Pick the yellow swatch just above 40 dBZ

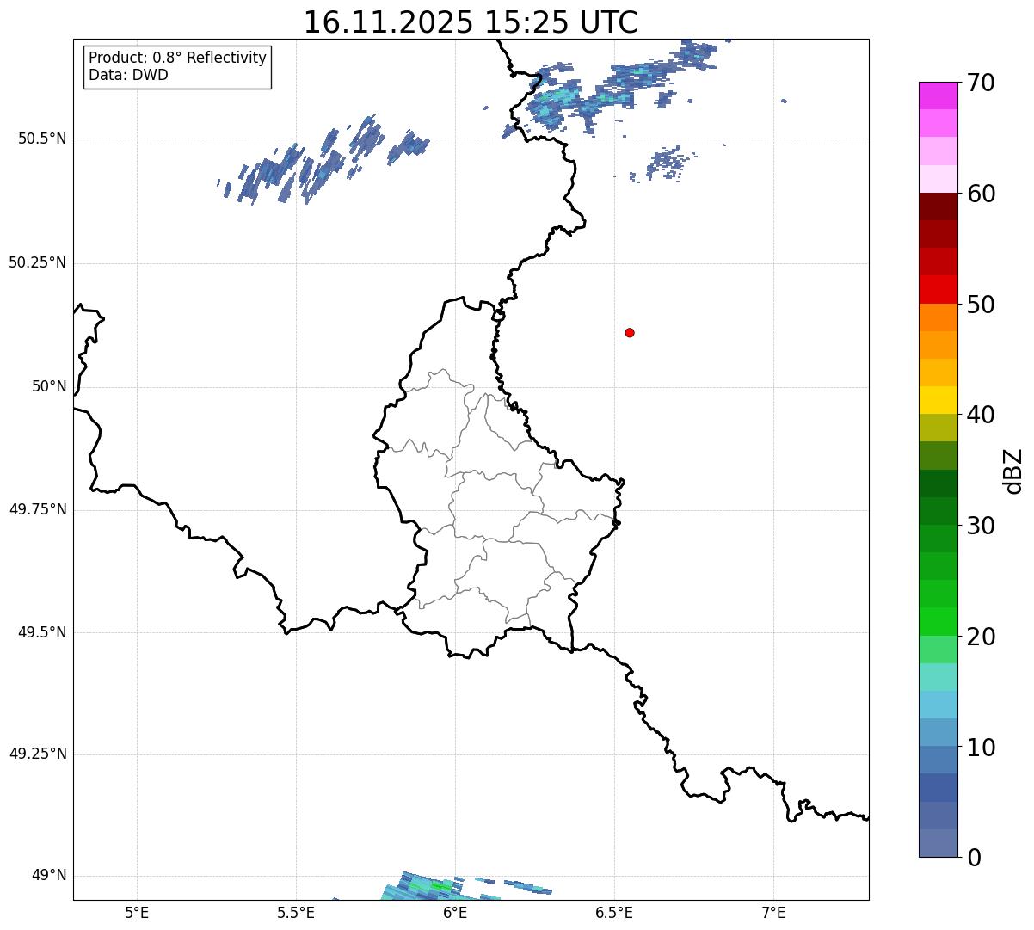(x=939, y=400)
